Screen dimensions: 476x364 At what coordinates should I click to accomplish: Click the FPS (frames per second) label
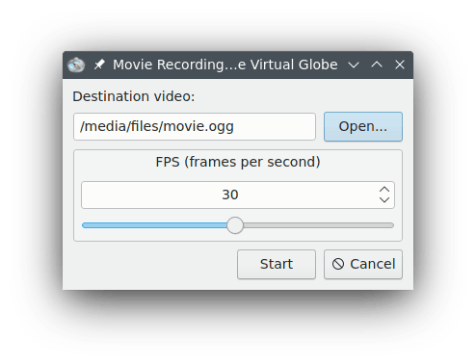click(x=238, y=162)
